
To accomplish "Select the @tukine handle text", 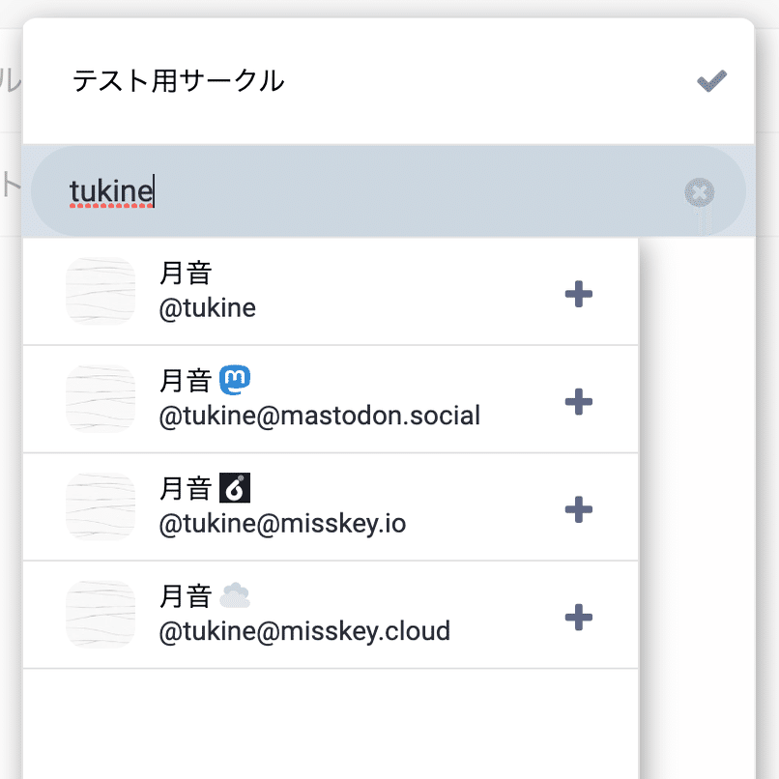I will pyautogui.click(x=208, y=308).
